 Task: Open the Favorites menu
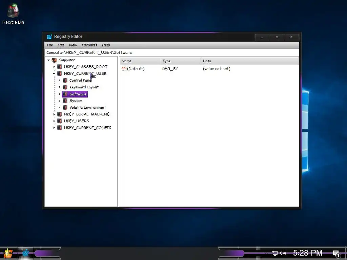pyautogui.click(x=89, y=45)
